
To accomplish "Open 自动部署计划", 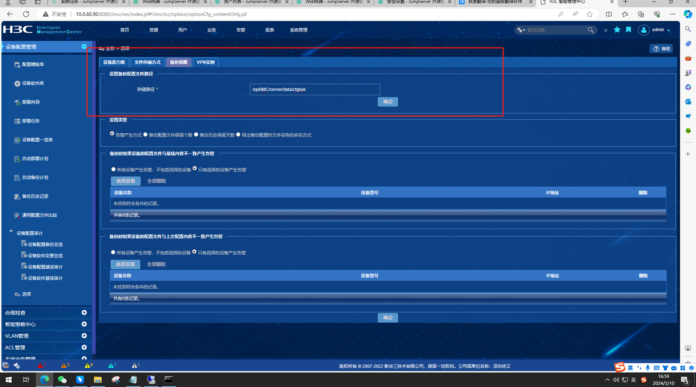I will 32,159.
